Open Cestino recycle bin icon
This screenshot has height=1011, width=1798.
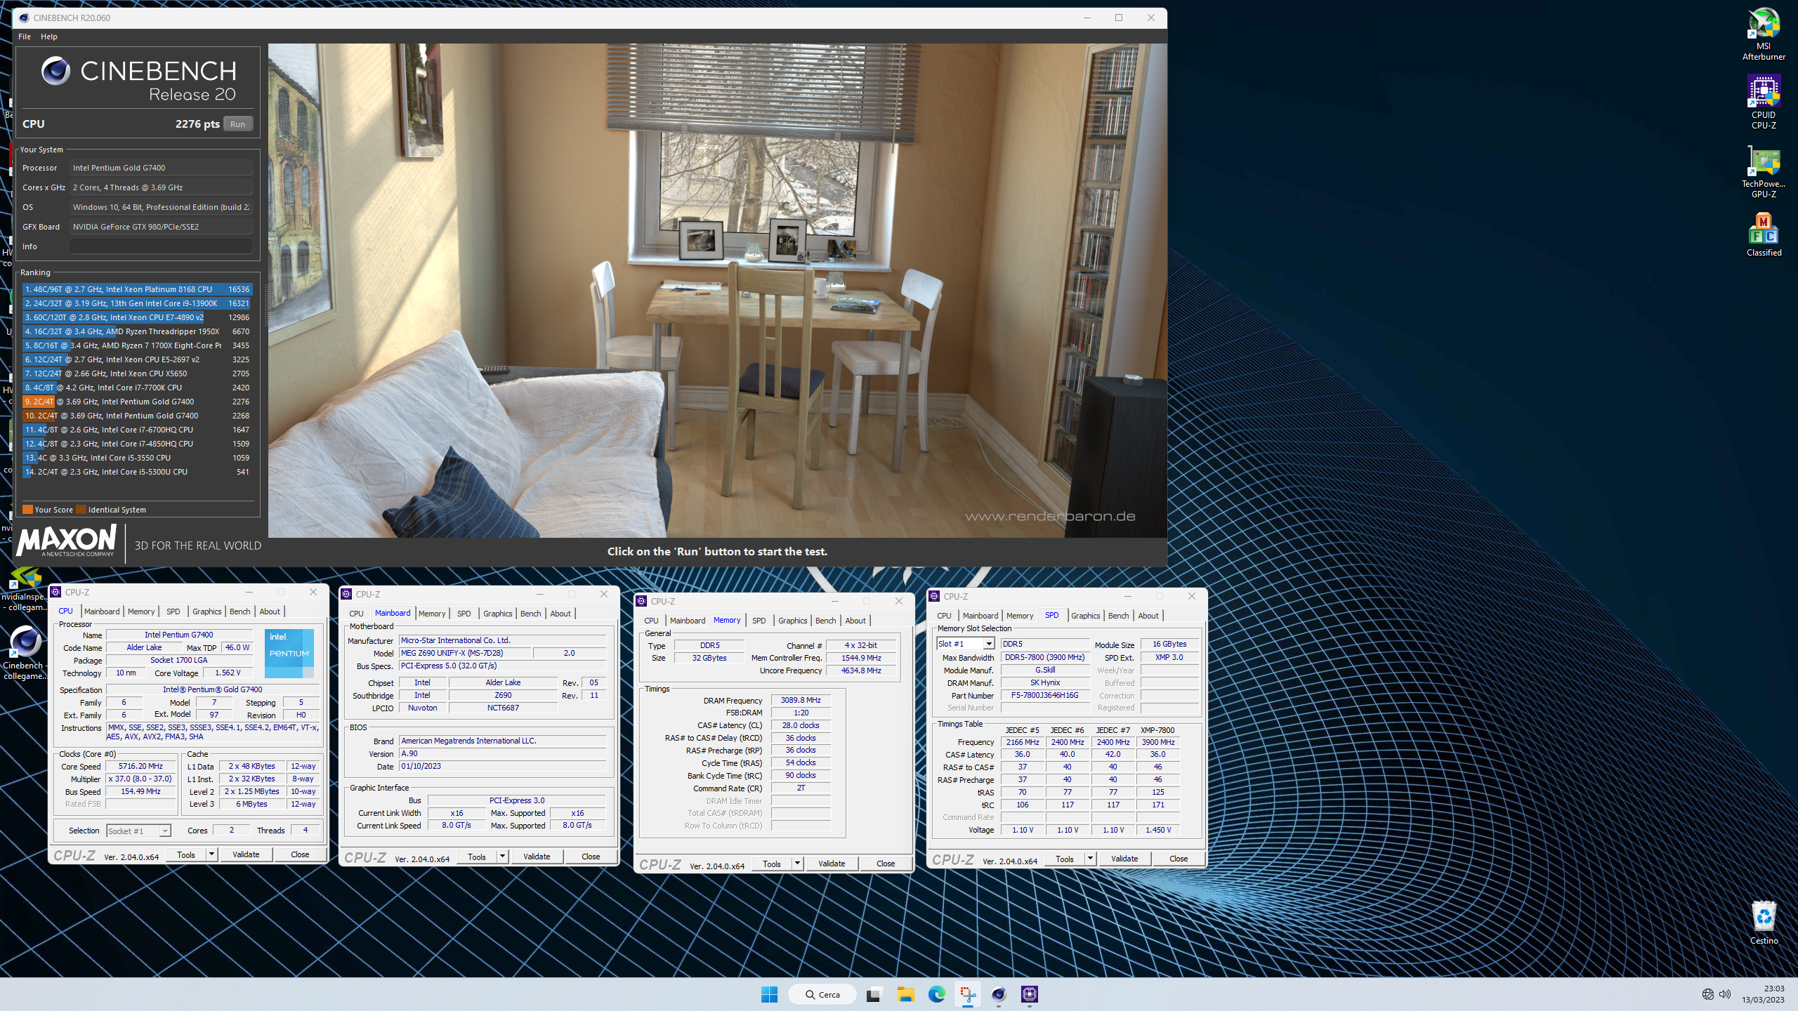point(1764,923)
